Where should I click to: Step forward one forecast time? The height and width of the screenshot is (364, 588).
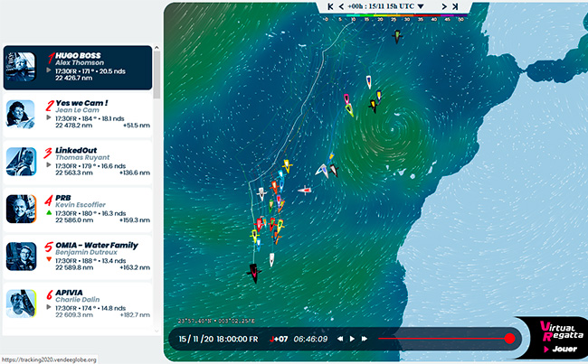tap(444, 6)
